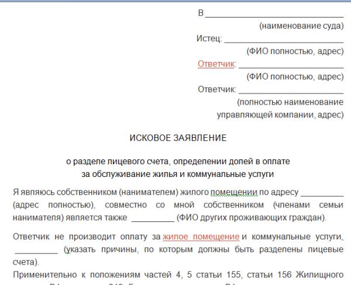Click the blank line after the second "Ответчик:"

291,90
